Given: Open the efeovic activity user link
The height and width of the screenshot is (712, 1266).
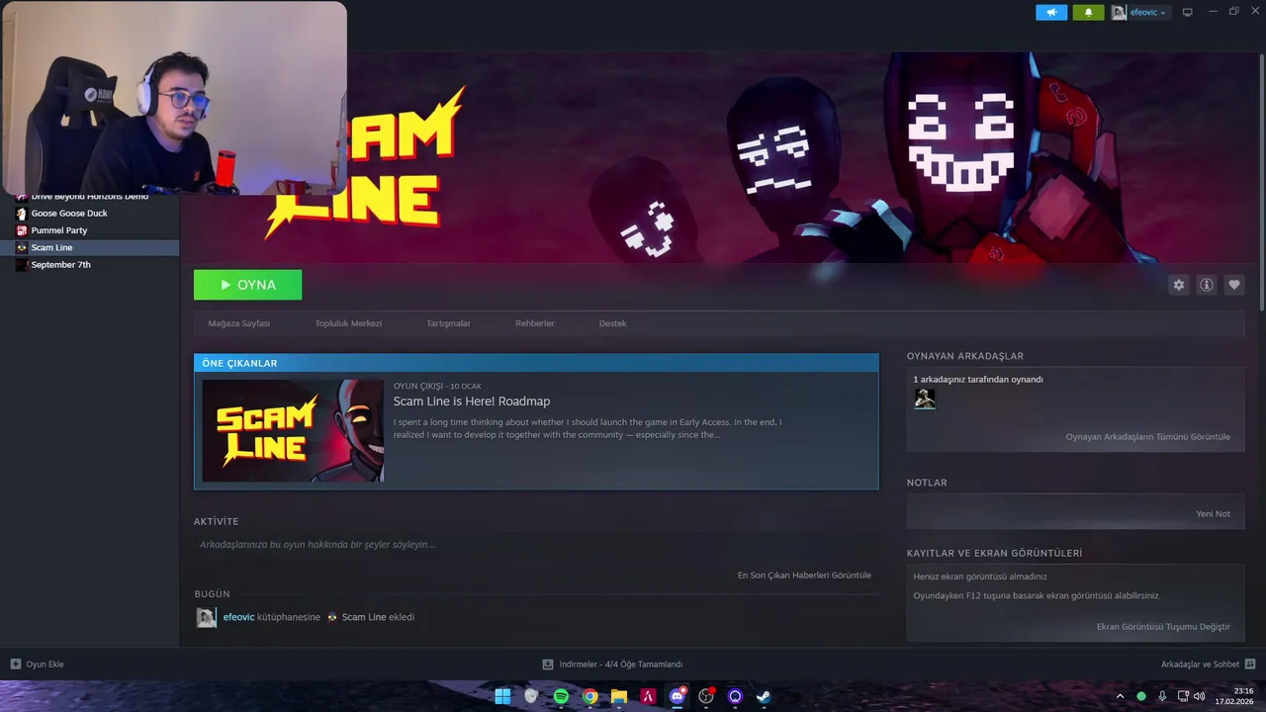Looking at the screenshot, I should coord(238,617).
